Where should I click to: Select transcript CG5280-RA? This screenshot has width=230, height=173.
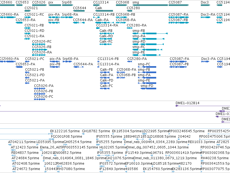click(129, 28)
